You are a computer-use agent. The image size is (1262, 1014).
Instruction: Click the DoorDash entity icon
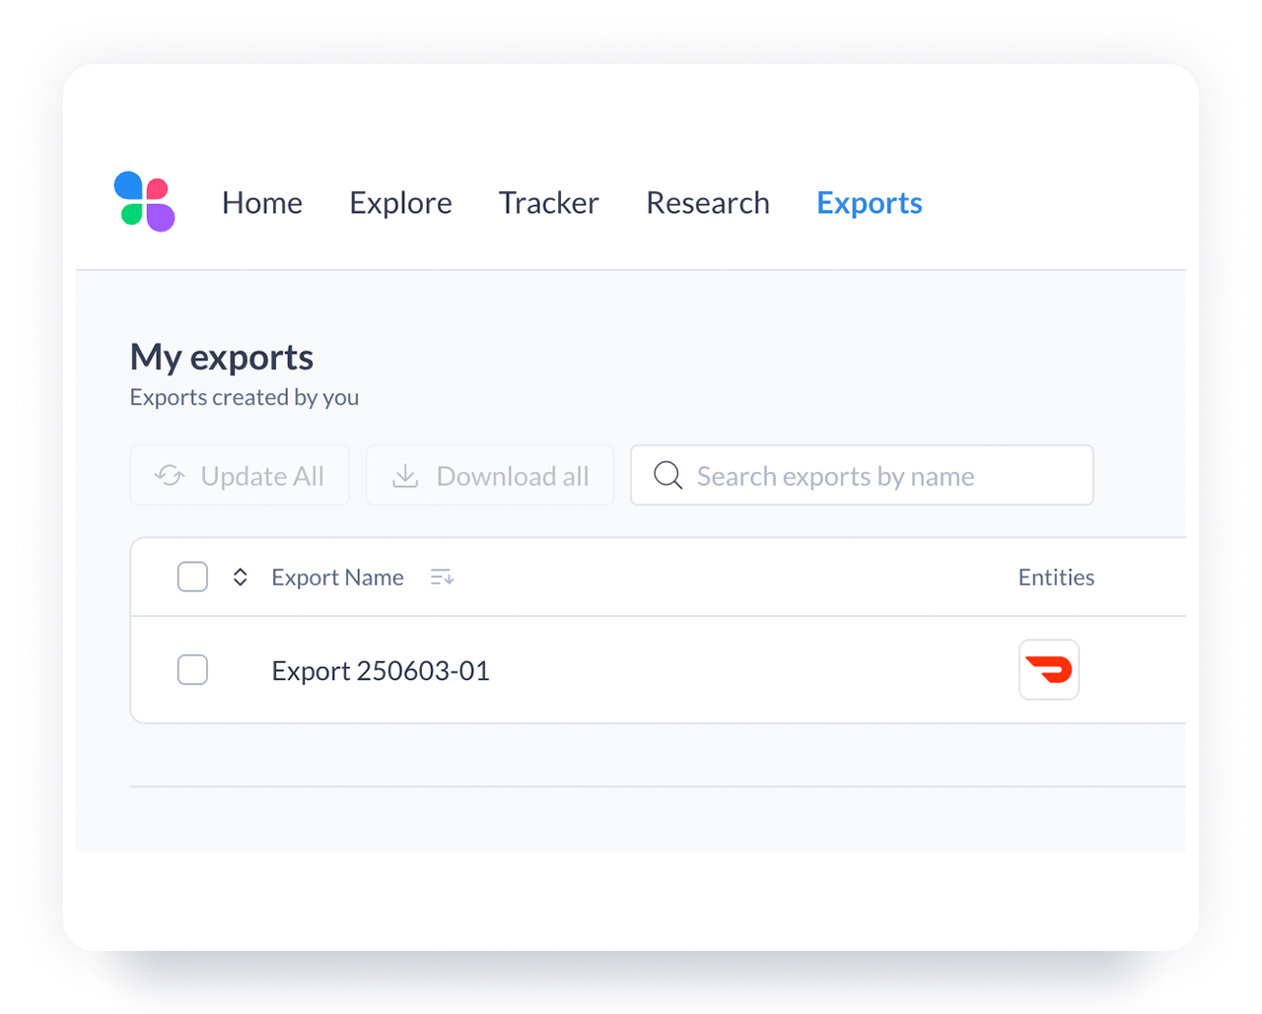point(1048,670)
